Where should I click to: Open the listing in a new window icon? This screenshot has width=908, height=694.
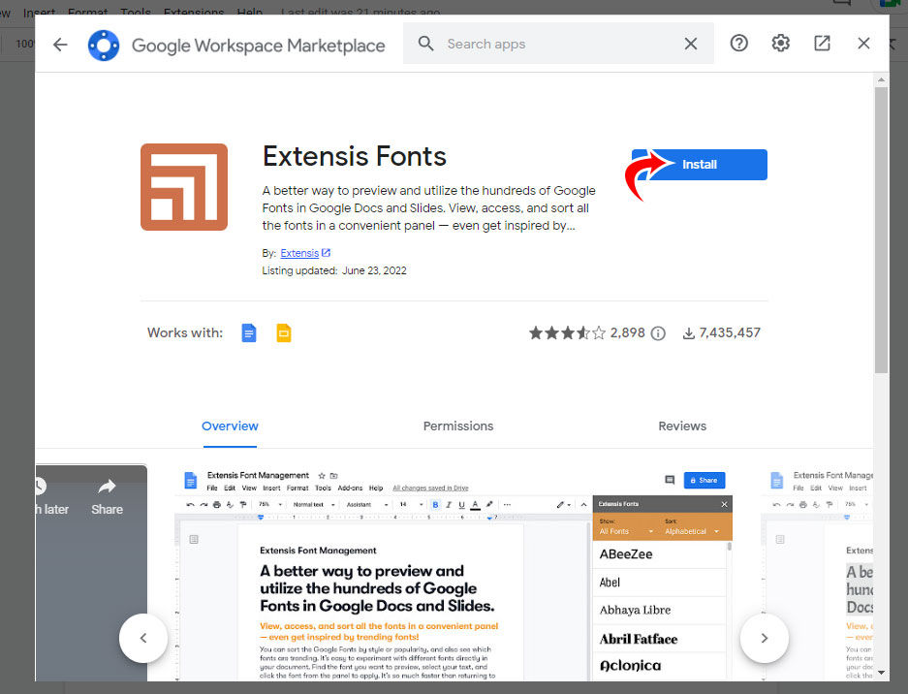pyautogui.click(x=822, y=43)
